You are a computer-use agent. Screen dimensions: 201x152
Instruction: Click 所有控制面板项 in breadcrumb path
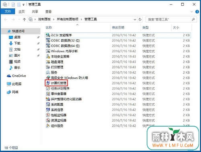tap(68, 19)
